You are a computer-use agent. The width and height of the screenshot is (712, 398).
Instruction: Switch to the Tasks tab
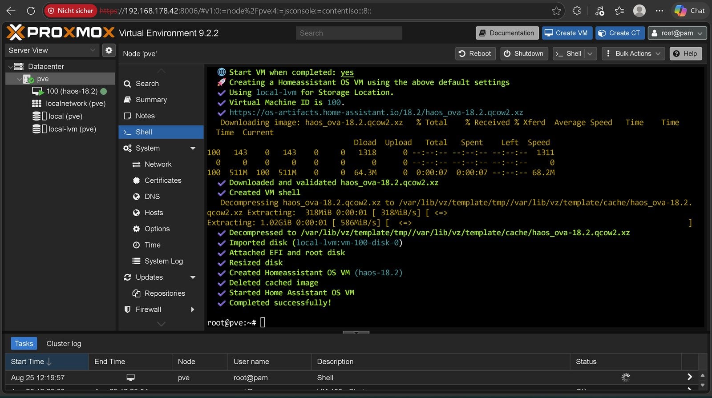pos(24,343)
